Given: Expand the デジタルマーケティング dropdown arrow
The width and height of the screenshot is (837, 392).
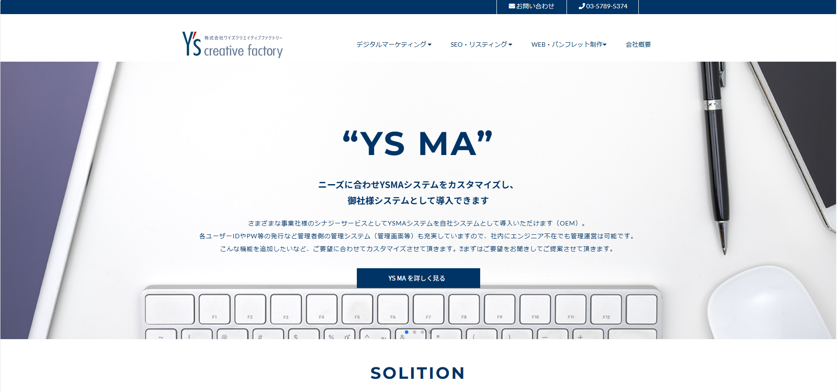Looking at the screenshot, I should click(x=430, y=44).
